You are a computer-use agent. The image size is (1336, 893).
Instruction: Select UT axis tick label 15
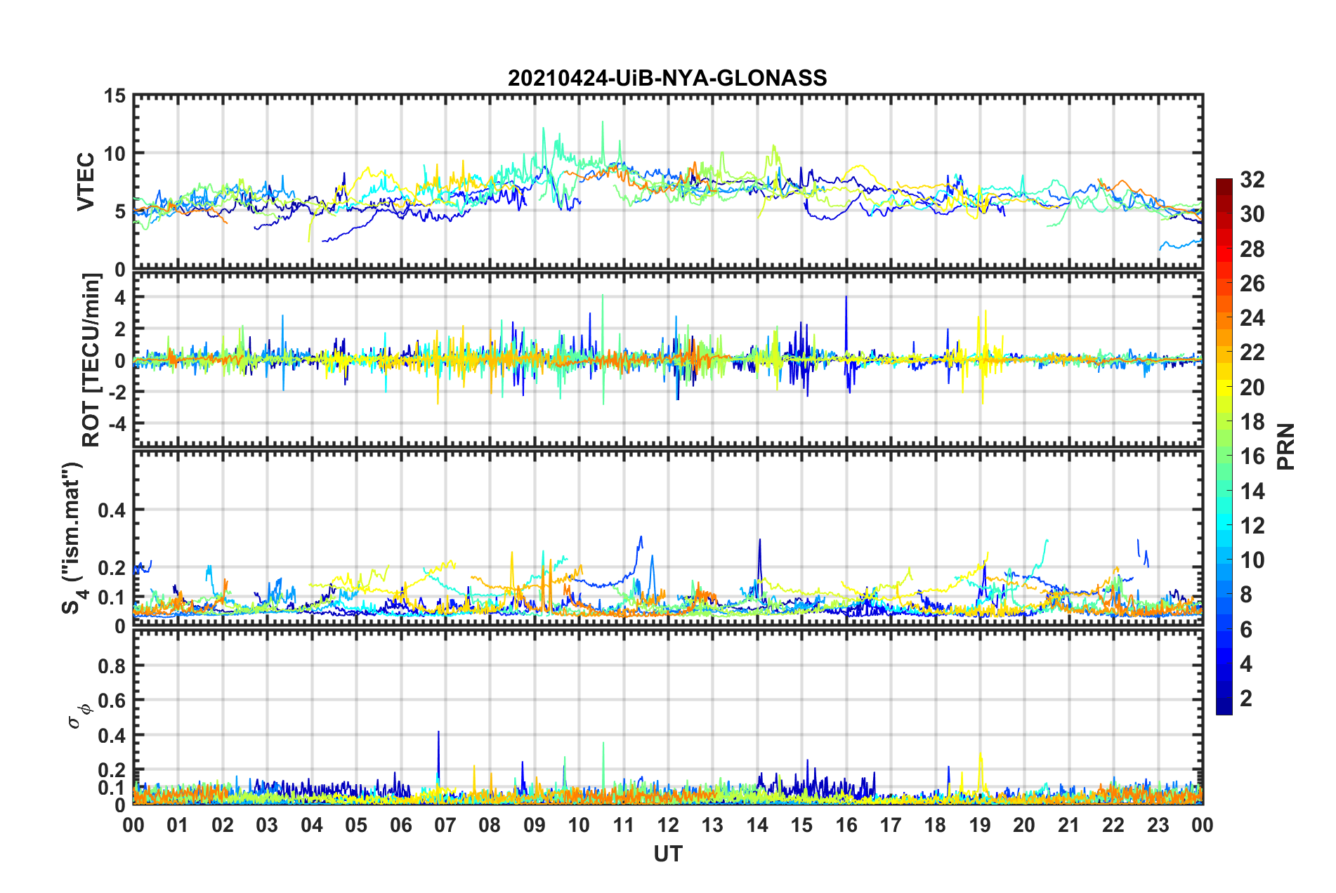(x=801, y=825)
